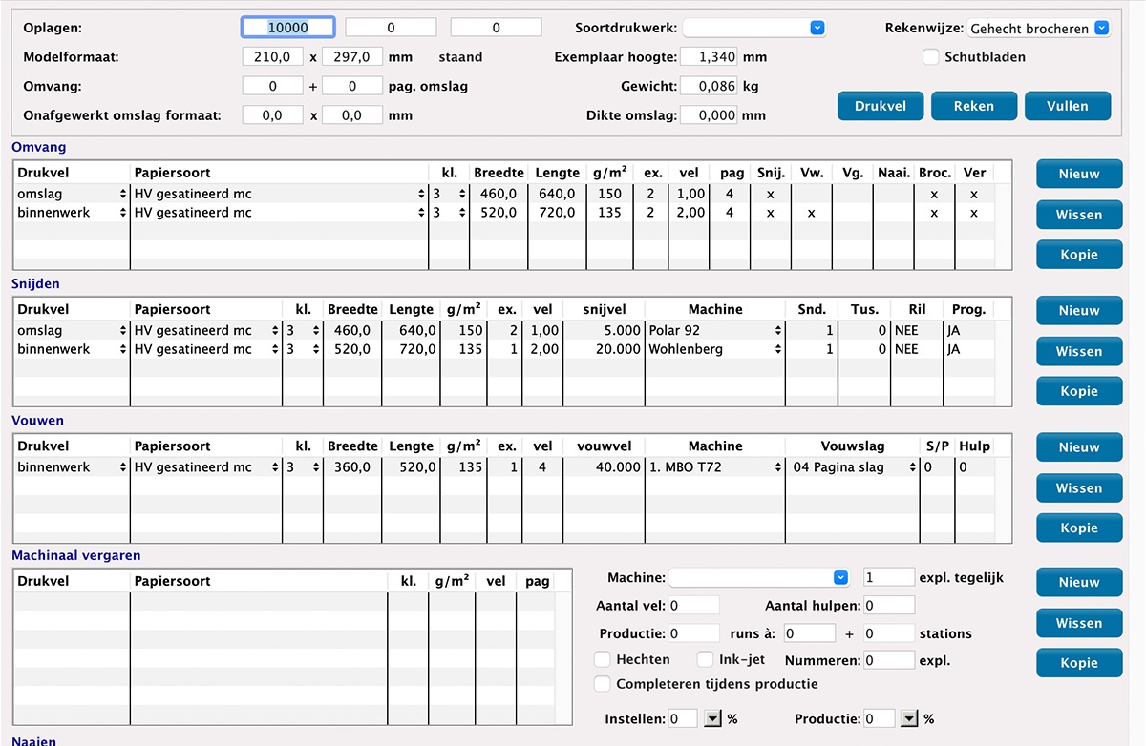
Task: Click Nieuw beside Omvang table
Action: [1079, 175]
